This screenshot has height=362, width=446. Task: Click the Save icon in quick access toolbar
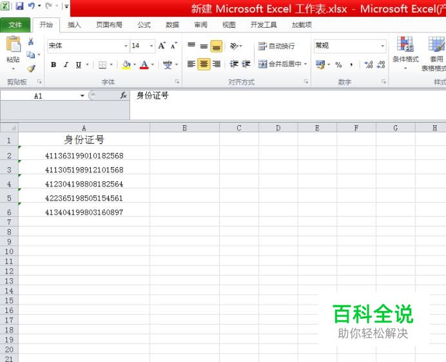point(19,6)
